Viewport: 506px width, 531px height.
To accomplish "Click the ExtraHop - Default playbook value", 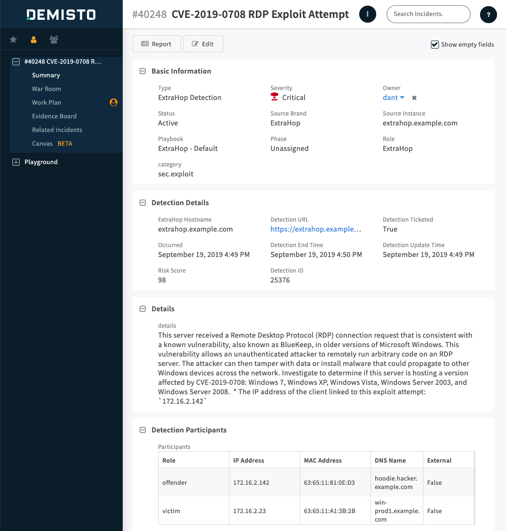I will click(188, 149).
